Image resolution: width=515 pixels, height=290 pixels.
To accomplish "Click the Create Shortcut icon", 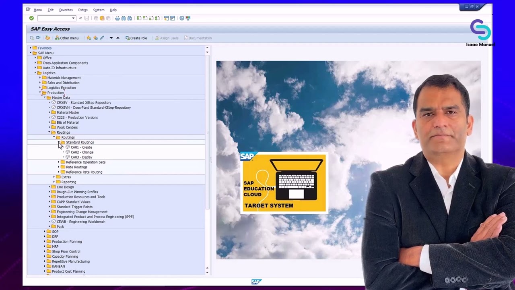I will pos(173,18).
